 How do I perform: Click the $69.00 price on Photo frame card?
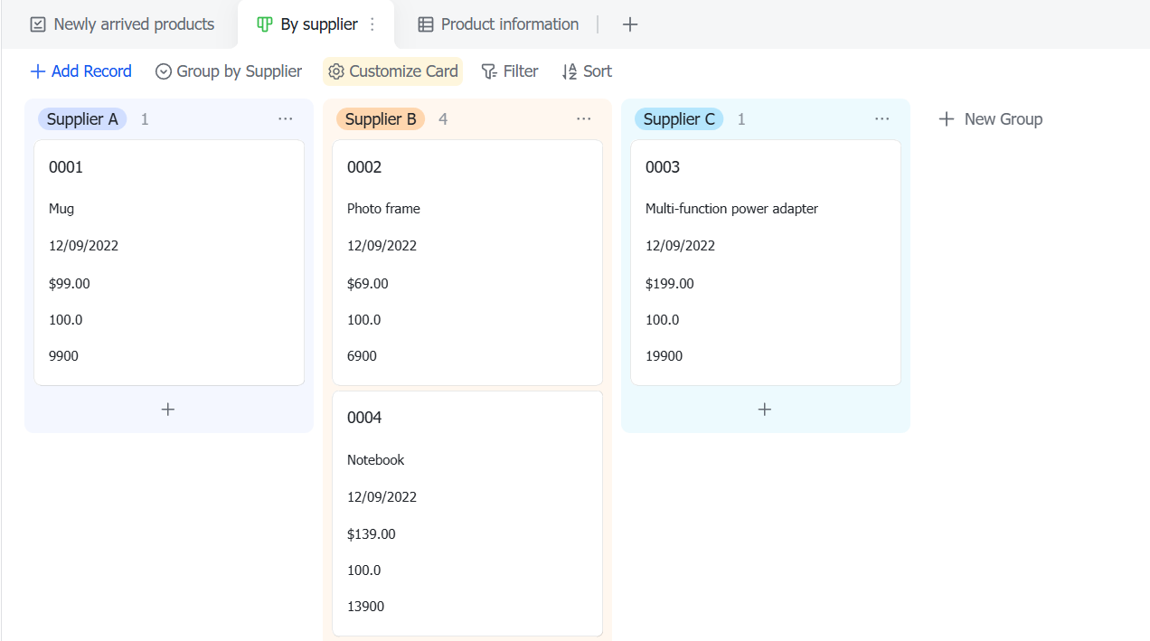pos(368,284)
